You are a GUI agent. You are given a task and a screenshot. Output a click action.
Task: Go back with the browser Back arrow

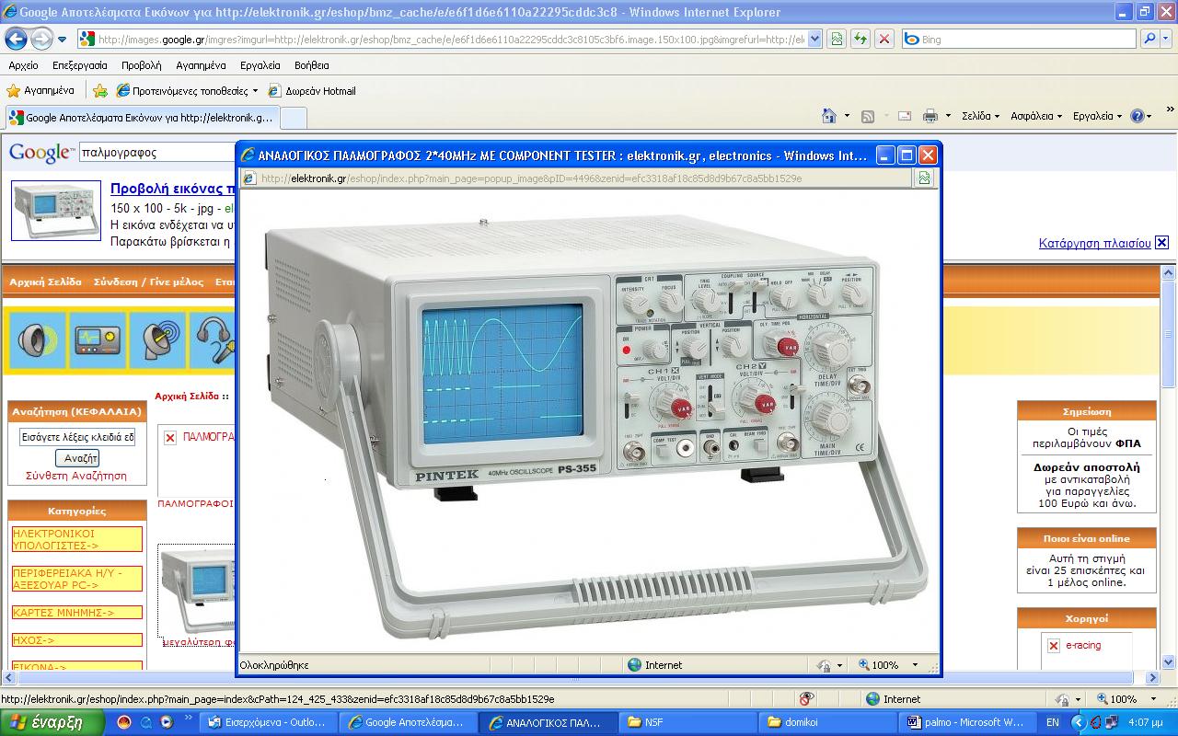[x=16, y=40]
